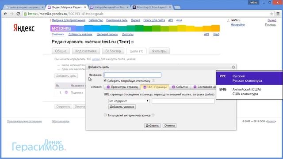Open the Настройки link under rek9.ru
The height and width of the screenshot is (159, 283).
[x=237, y=25]
